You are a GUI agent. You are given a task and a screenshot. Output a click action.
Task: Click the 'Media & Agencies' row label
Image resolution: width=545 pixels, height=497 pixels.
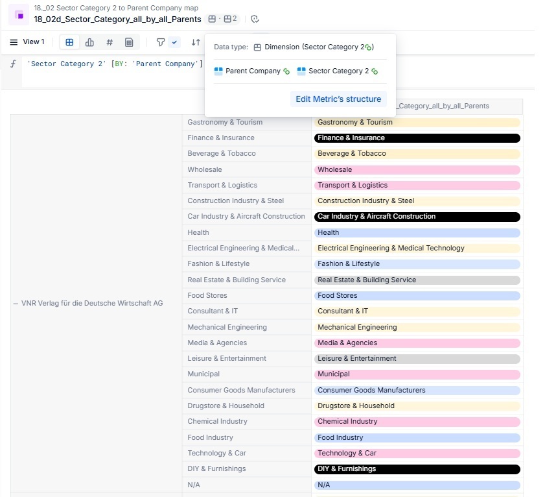(x=217, y=343)
